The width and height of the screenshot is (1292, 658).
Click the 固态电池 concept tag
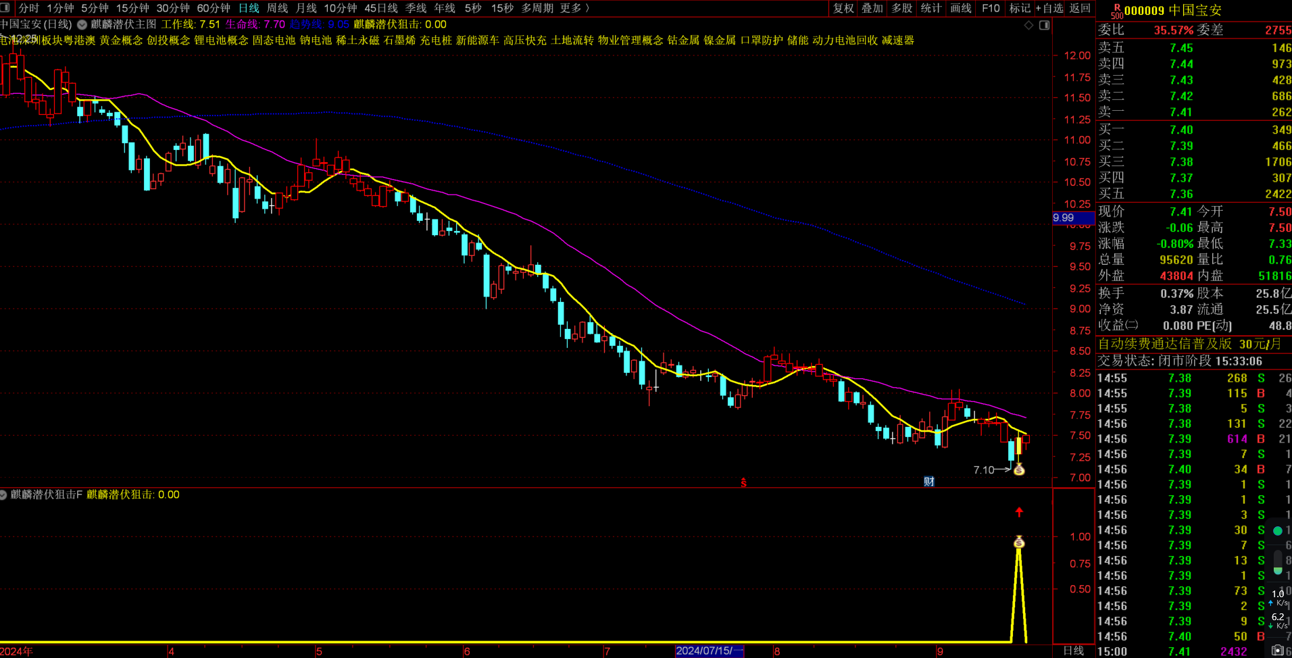(274, 41)
